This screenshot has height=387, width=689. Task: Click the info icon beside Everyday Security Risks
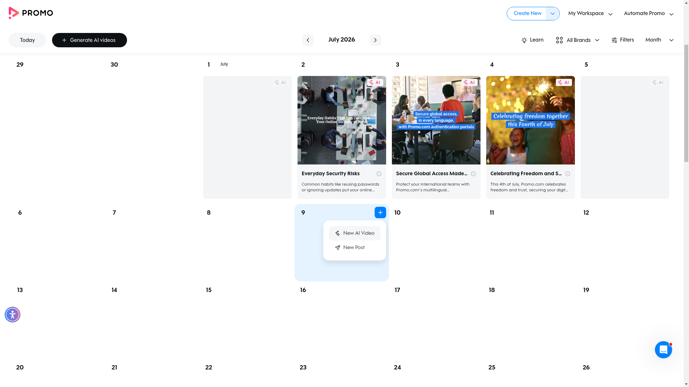(x=379, y=174)
